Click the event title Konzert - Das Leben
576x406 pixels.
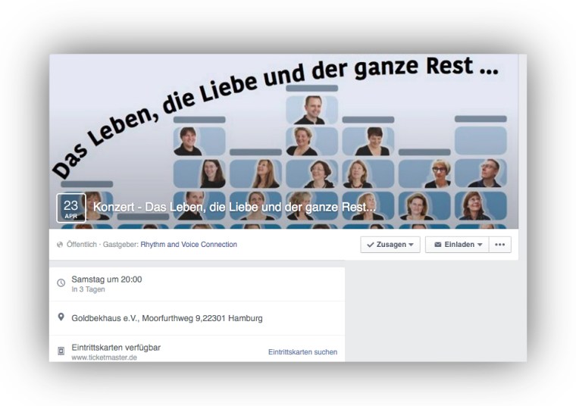pos(234,208)
